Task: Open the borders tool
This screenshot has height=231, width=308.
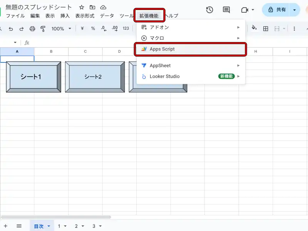Action: point(266,29)
